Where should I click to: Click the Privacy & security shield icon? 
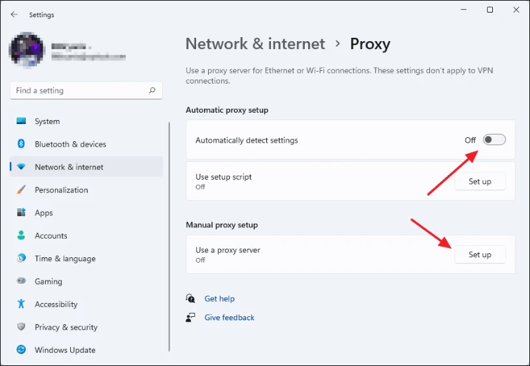(x=21, y=327)
